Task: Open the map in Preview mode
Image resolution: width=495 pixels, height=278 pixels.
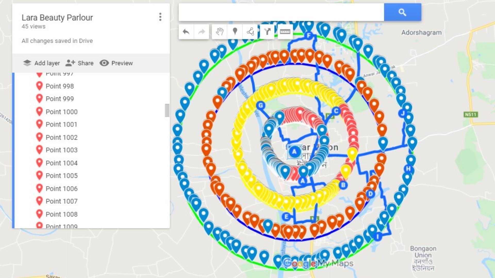Action: point(116,63)
